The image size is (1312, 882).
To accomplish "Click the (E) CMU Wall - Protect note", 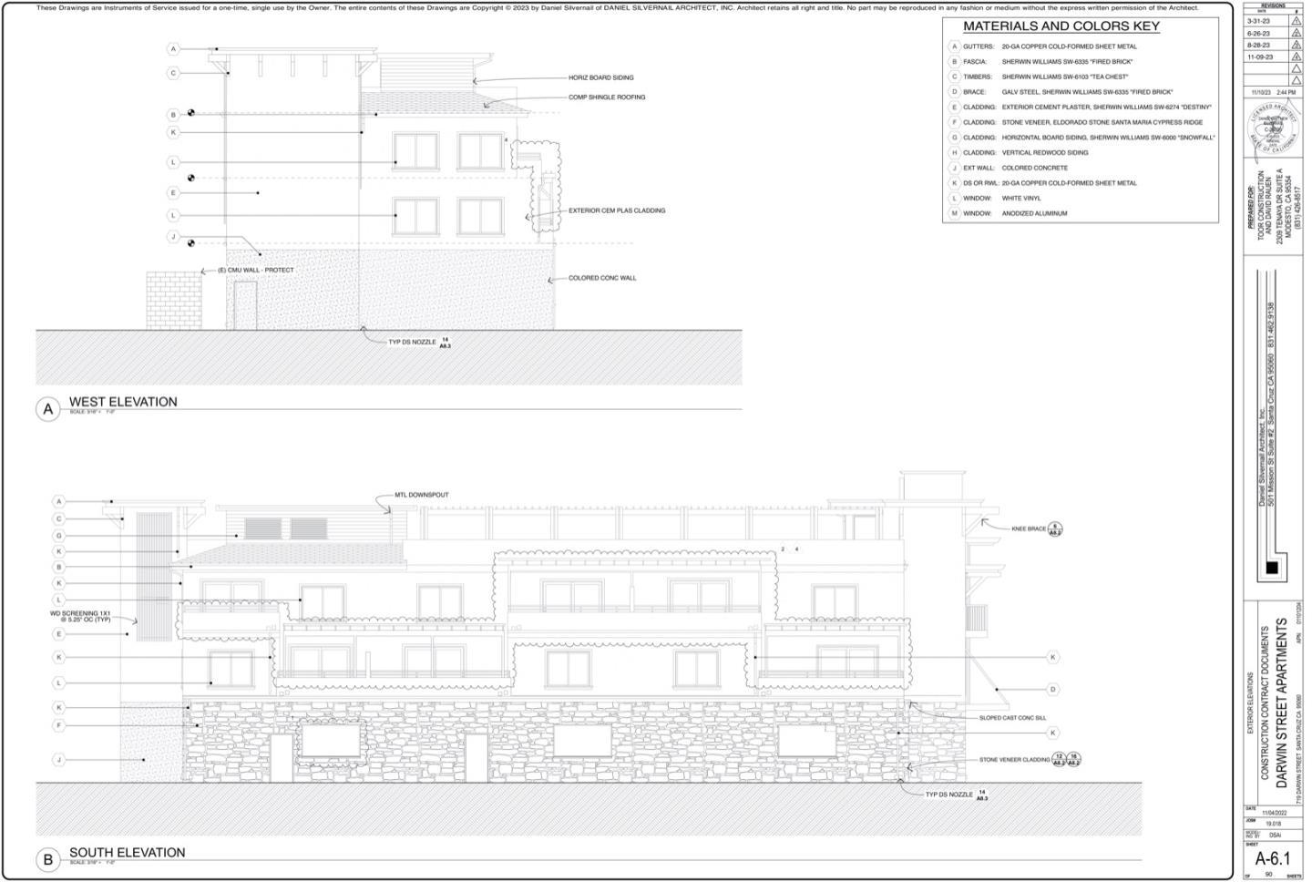I will coord(255,271).
